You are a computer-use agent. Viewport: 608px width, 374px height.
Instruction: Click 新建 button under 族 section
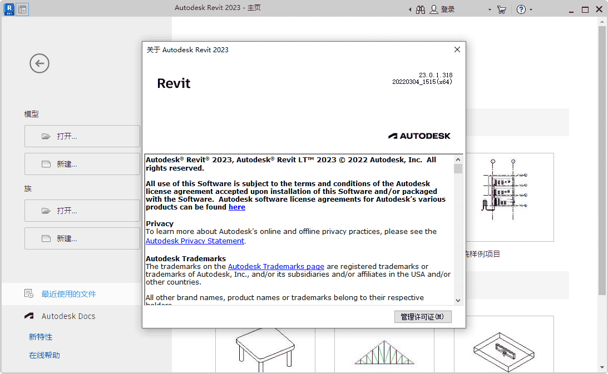click(82, 238)
